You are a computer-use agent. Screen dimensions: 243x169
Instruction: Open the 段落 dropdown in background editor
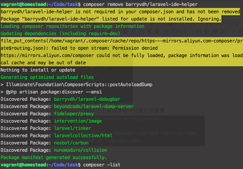click(235, 23)
